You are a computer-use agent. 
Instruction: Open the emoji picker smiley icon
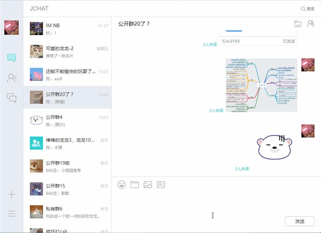(x=122, y=185)
